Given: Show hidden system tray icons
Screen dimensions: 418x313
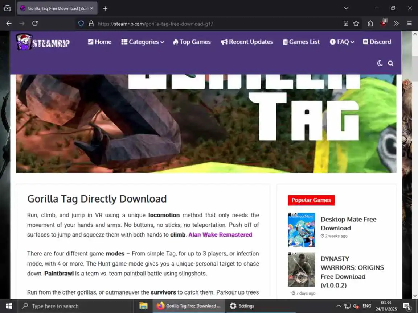Looking at the screenshot, I should tap(339, 306).
